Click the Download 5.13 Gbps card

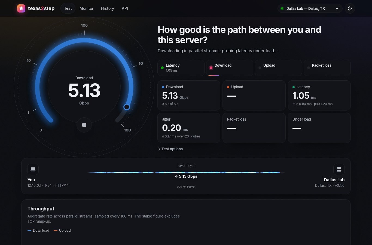(189, 95)
